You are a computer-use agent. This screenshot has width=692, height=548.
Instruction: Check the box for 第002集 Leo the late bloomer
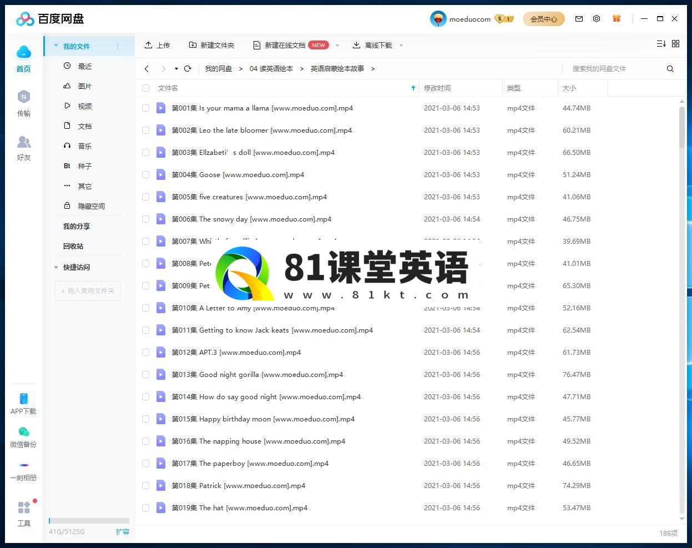(x=146, y=130)
